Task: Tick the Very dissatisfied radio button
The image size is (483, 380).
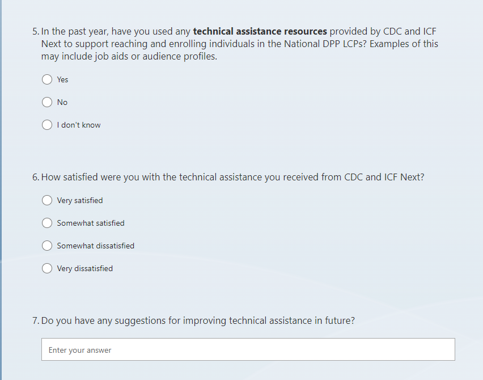Action: [47, 268]
